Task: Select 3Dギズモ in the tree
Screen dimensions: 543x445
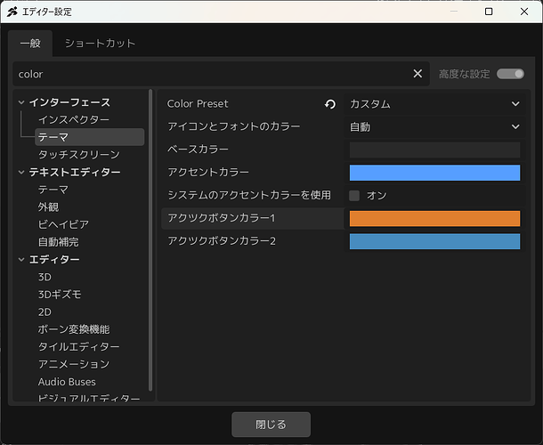Action: [x=60, y=295]
